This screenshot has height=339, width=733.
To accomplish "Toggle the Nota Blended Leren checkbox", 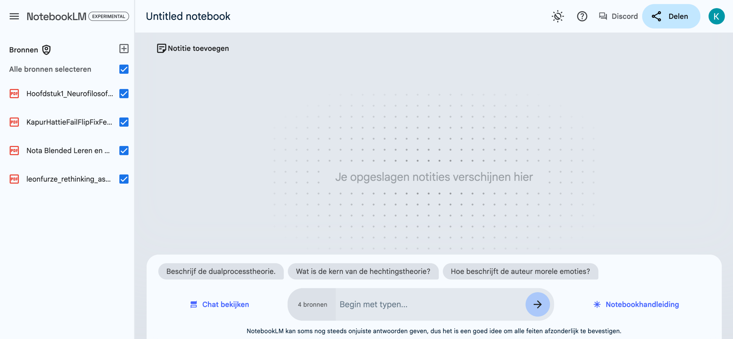I will pyautogui.click(x=124, y=151).
